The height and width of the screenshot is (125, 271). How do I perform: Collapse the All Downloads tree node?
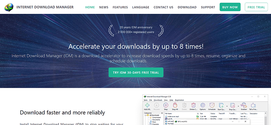tap(145, 115)
